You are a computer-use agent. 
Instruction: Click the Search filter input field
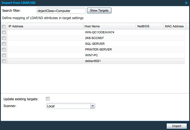coord(61,11)
